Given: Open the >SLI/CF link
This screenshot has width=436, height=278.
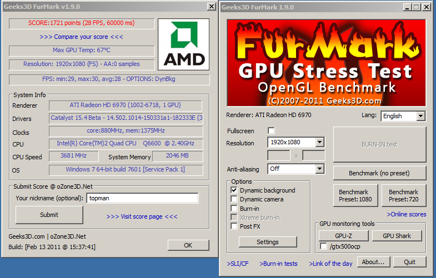Looking at the screenshot, I should pos(238,264).
